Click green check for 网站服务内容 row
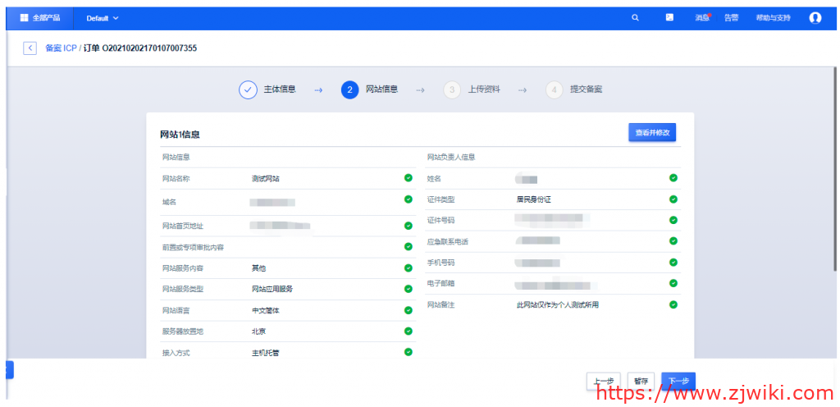840x407 pixels. coord(409,268)
